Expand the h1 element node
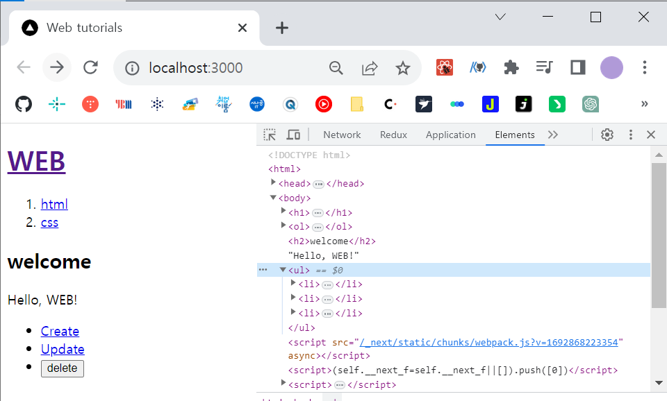The width and height of the screenshot is (667, 401). coord(283,211)
